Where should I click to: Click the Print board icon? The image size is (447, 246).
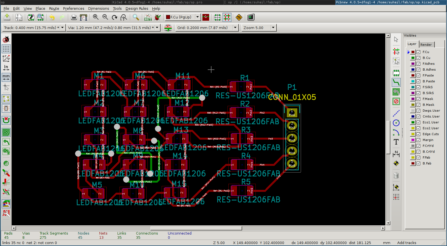point(74,17)
